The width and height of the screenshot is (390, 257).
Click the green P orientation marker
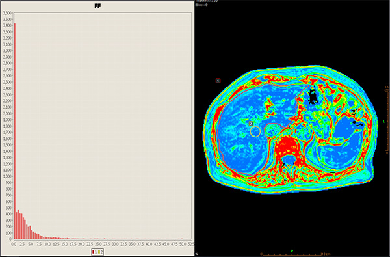click(x=292, y=251)
